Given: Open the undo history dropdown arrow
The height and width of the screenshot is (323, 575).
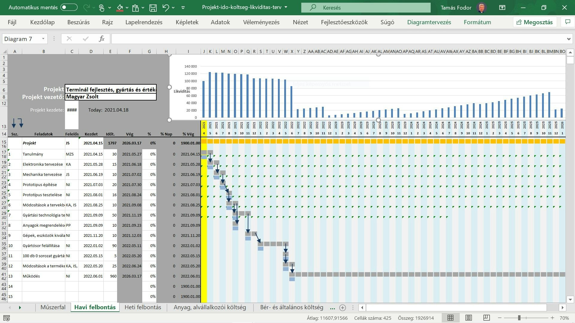Looking at the screenshot, I should [173, 7].
